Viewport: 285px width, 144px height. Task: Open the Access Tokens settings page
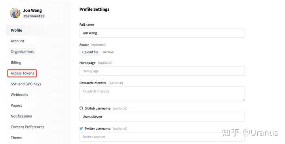click(22, 73)
